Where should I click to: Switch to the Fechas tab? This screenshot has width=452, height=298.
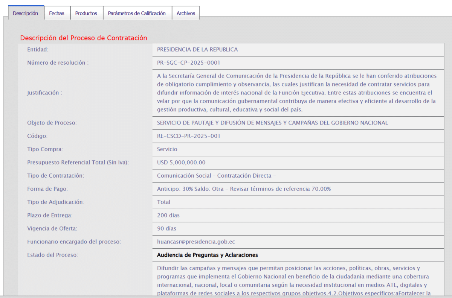click(57, 13)
